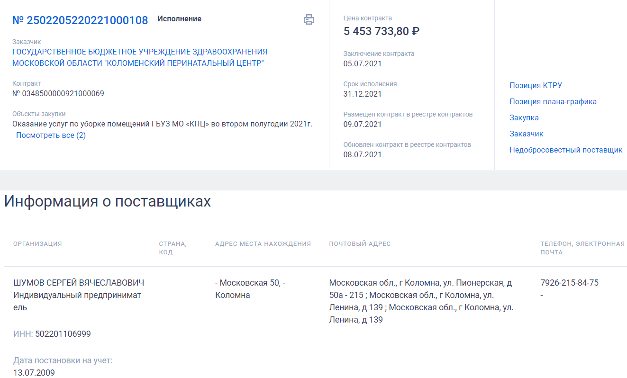The height and width of the screenshot is (378, 627).
Task: Select supplier name ШУМОВ СЕРГЕЙ ВЯЧЕСЛАВОВИЧ
Action: (x=79, y=282)
